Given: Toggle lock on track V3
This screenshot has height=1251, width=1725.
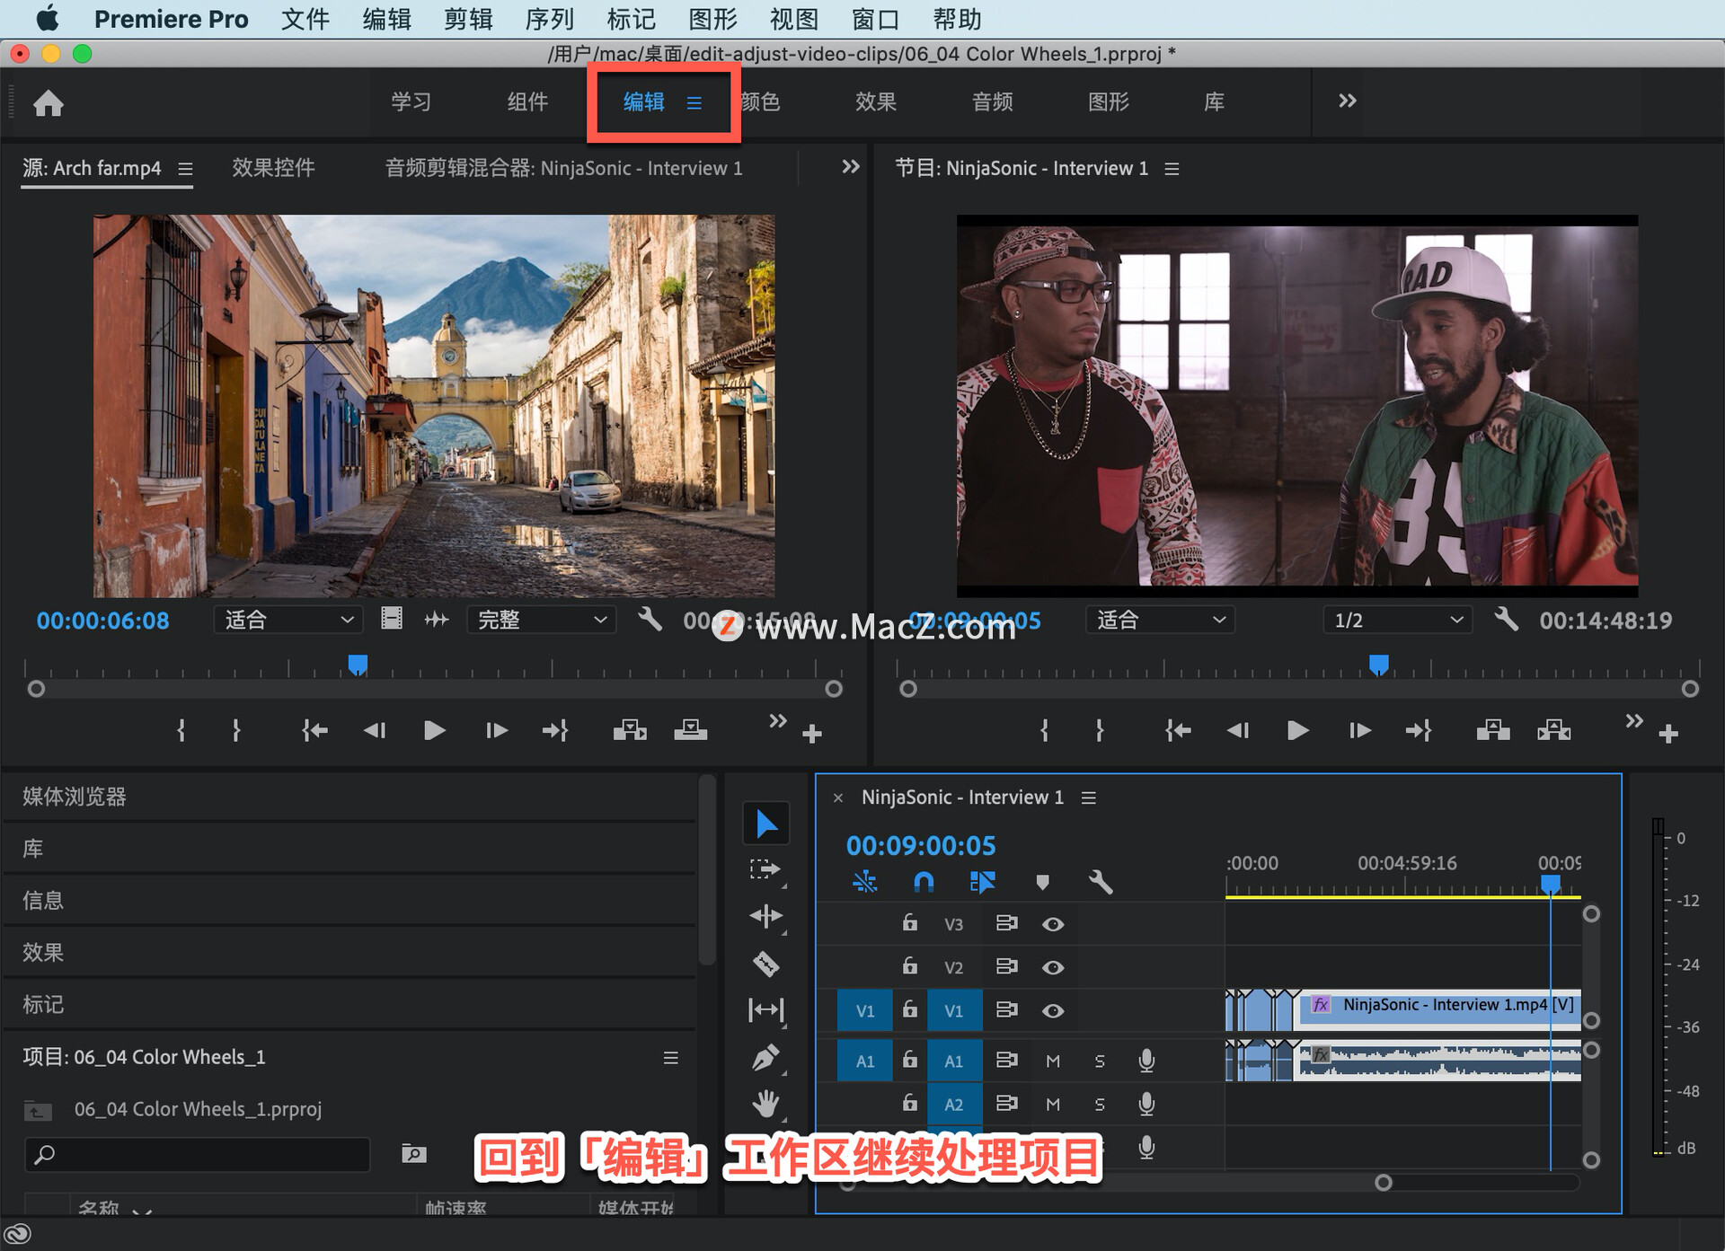Looking at the screenshot, I should point(909,922).
